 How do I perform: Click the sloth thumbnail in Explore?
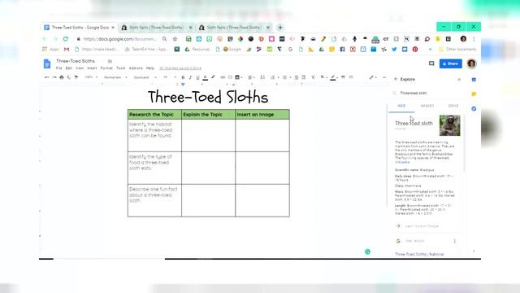point(449,125)
